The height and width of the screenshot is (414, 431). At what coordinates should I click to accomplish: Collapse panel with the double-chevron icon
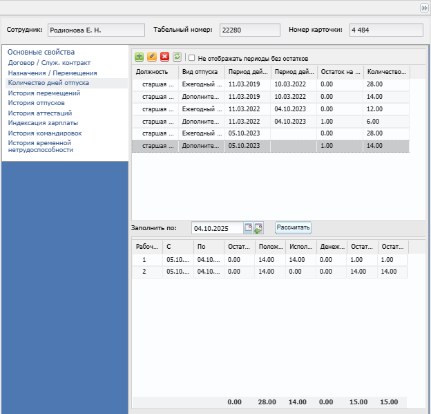click(x=424, y=8)
